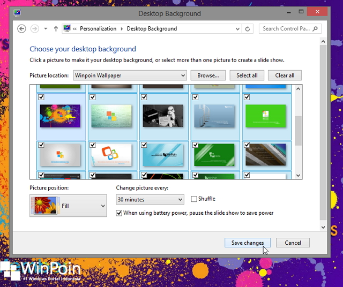
Task: Uncheck the gray Windows logo wallpaper checkbox
Action: (x=41, y=145)
